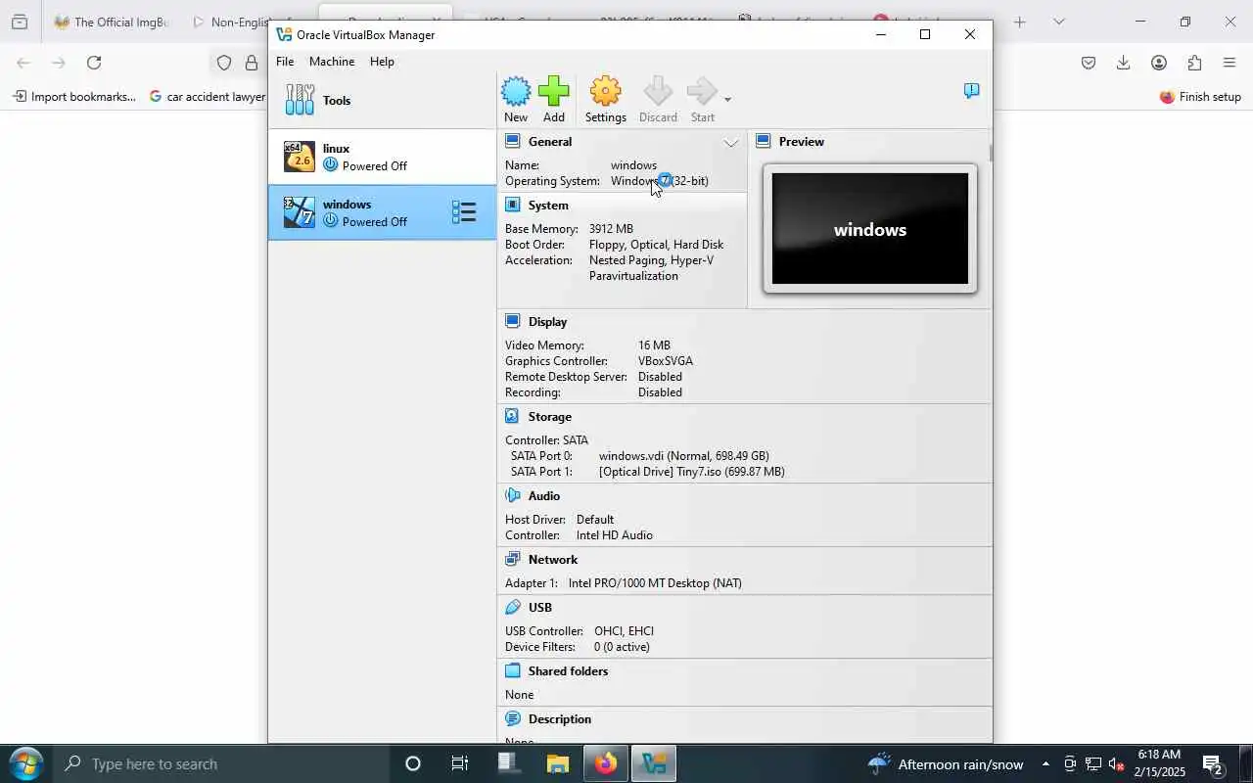Click the Shared folders section folder icon
The height and width of the screenshot is (783, 1253).
click(512, 670)
